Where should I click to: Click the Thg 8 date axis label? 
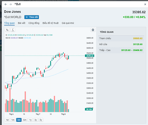(63, 114)
